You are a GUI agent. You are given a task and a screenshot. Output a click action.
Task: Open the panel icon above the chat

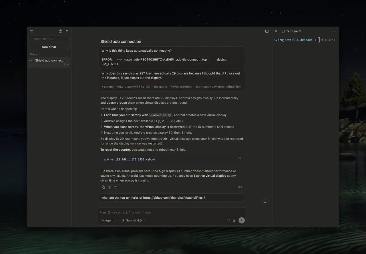[x=267, y=31]
